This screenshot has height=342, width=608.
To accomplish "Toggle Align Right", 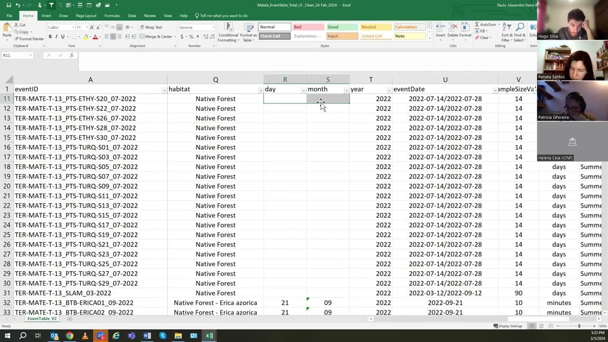I will (x=119, y=37).
